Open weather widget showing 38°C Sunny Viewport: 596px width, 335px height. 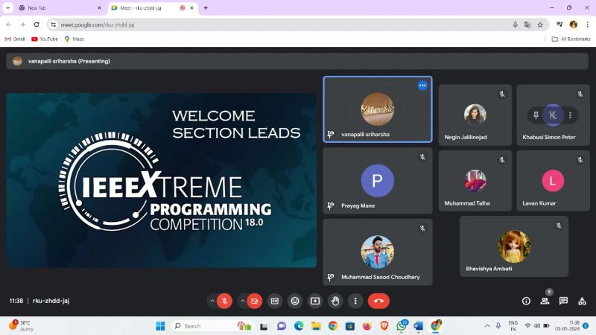coord(21,326)
